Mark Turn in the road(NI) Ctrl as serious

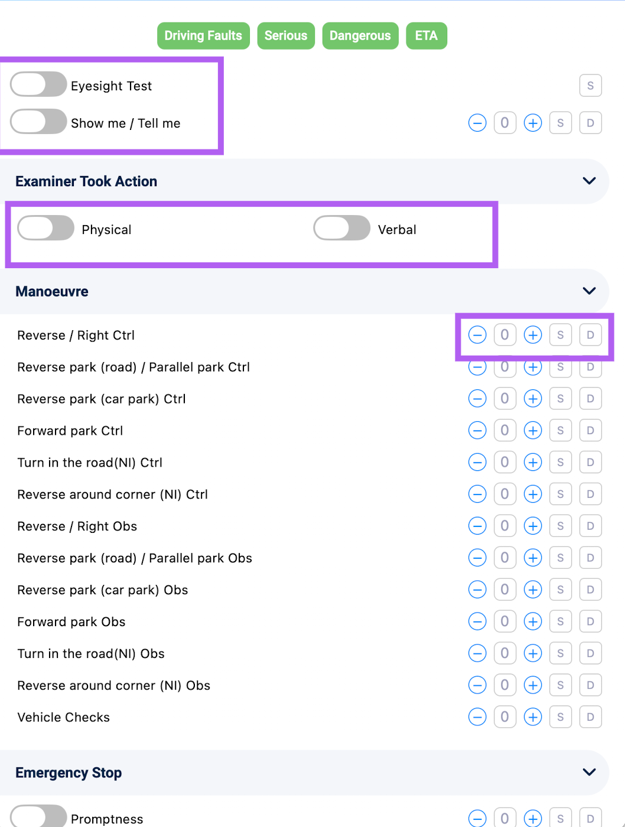pos(561,463)
